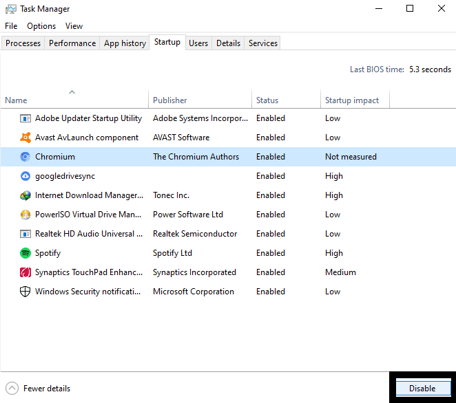Switch to the Performance tab
This screenshot has height=403, width=456.
[72, 43]
